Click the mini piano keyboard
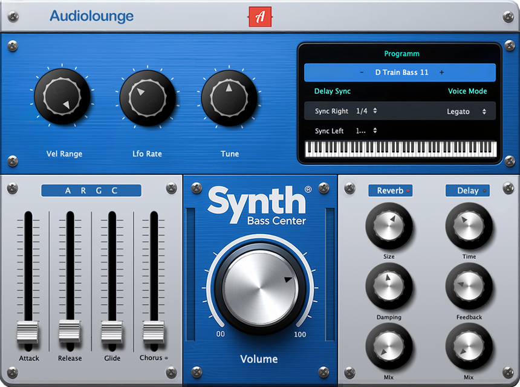This screenshot has height=387, width=520. click(x=401, y=149)
